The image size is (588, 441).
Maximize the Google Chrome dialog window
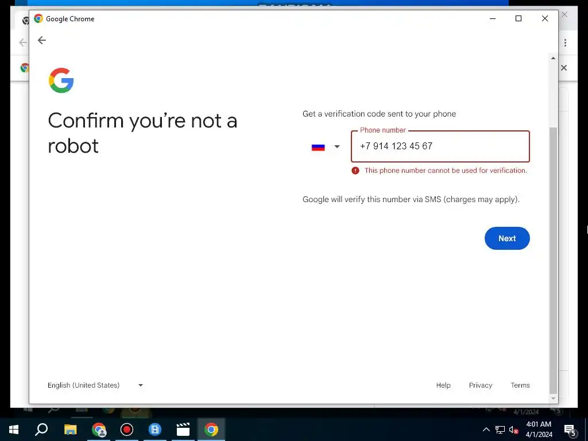coord(519,18)
